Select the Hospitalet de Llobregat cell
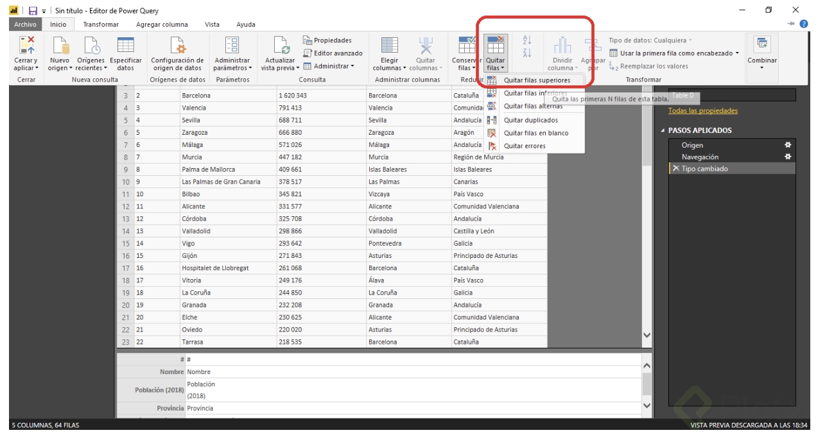Image resolution: width=818 pixels, height=435 pixels. [228, 268]
